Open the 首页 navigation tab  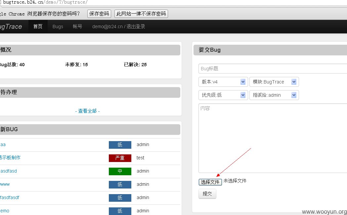pos(38,27)
